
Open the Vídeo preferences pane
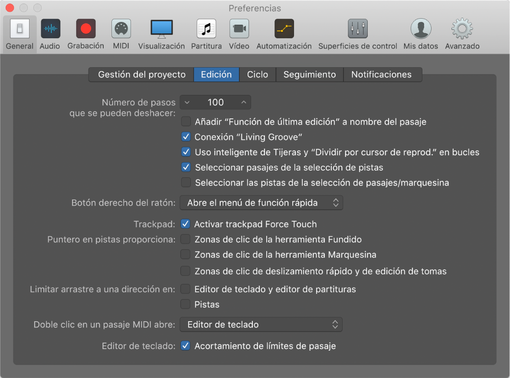[x=239, y=34]
